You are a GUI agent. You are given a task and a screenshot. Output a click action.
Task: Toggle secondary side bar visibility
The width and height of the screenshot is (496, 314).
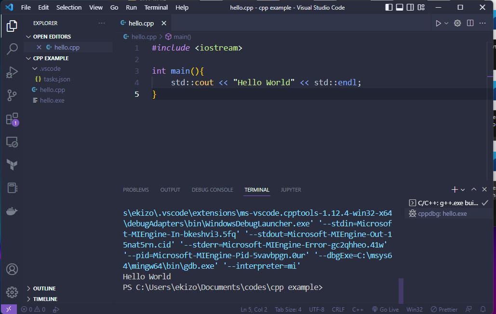(410, 7)
